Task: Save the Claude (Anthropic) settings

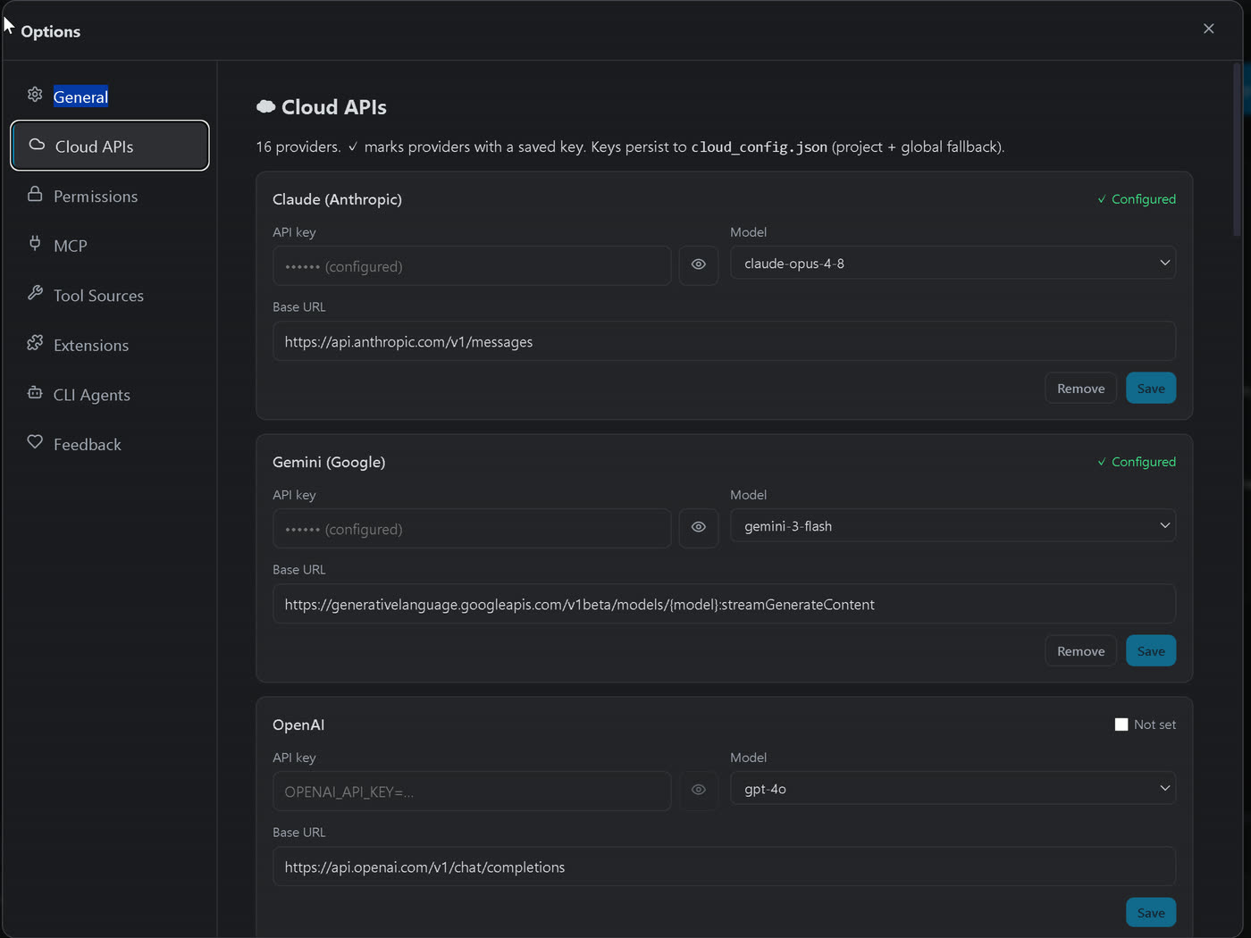Action: coord(1151,389)
